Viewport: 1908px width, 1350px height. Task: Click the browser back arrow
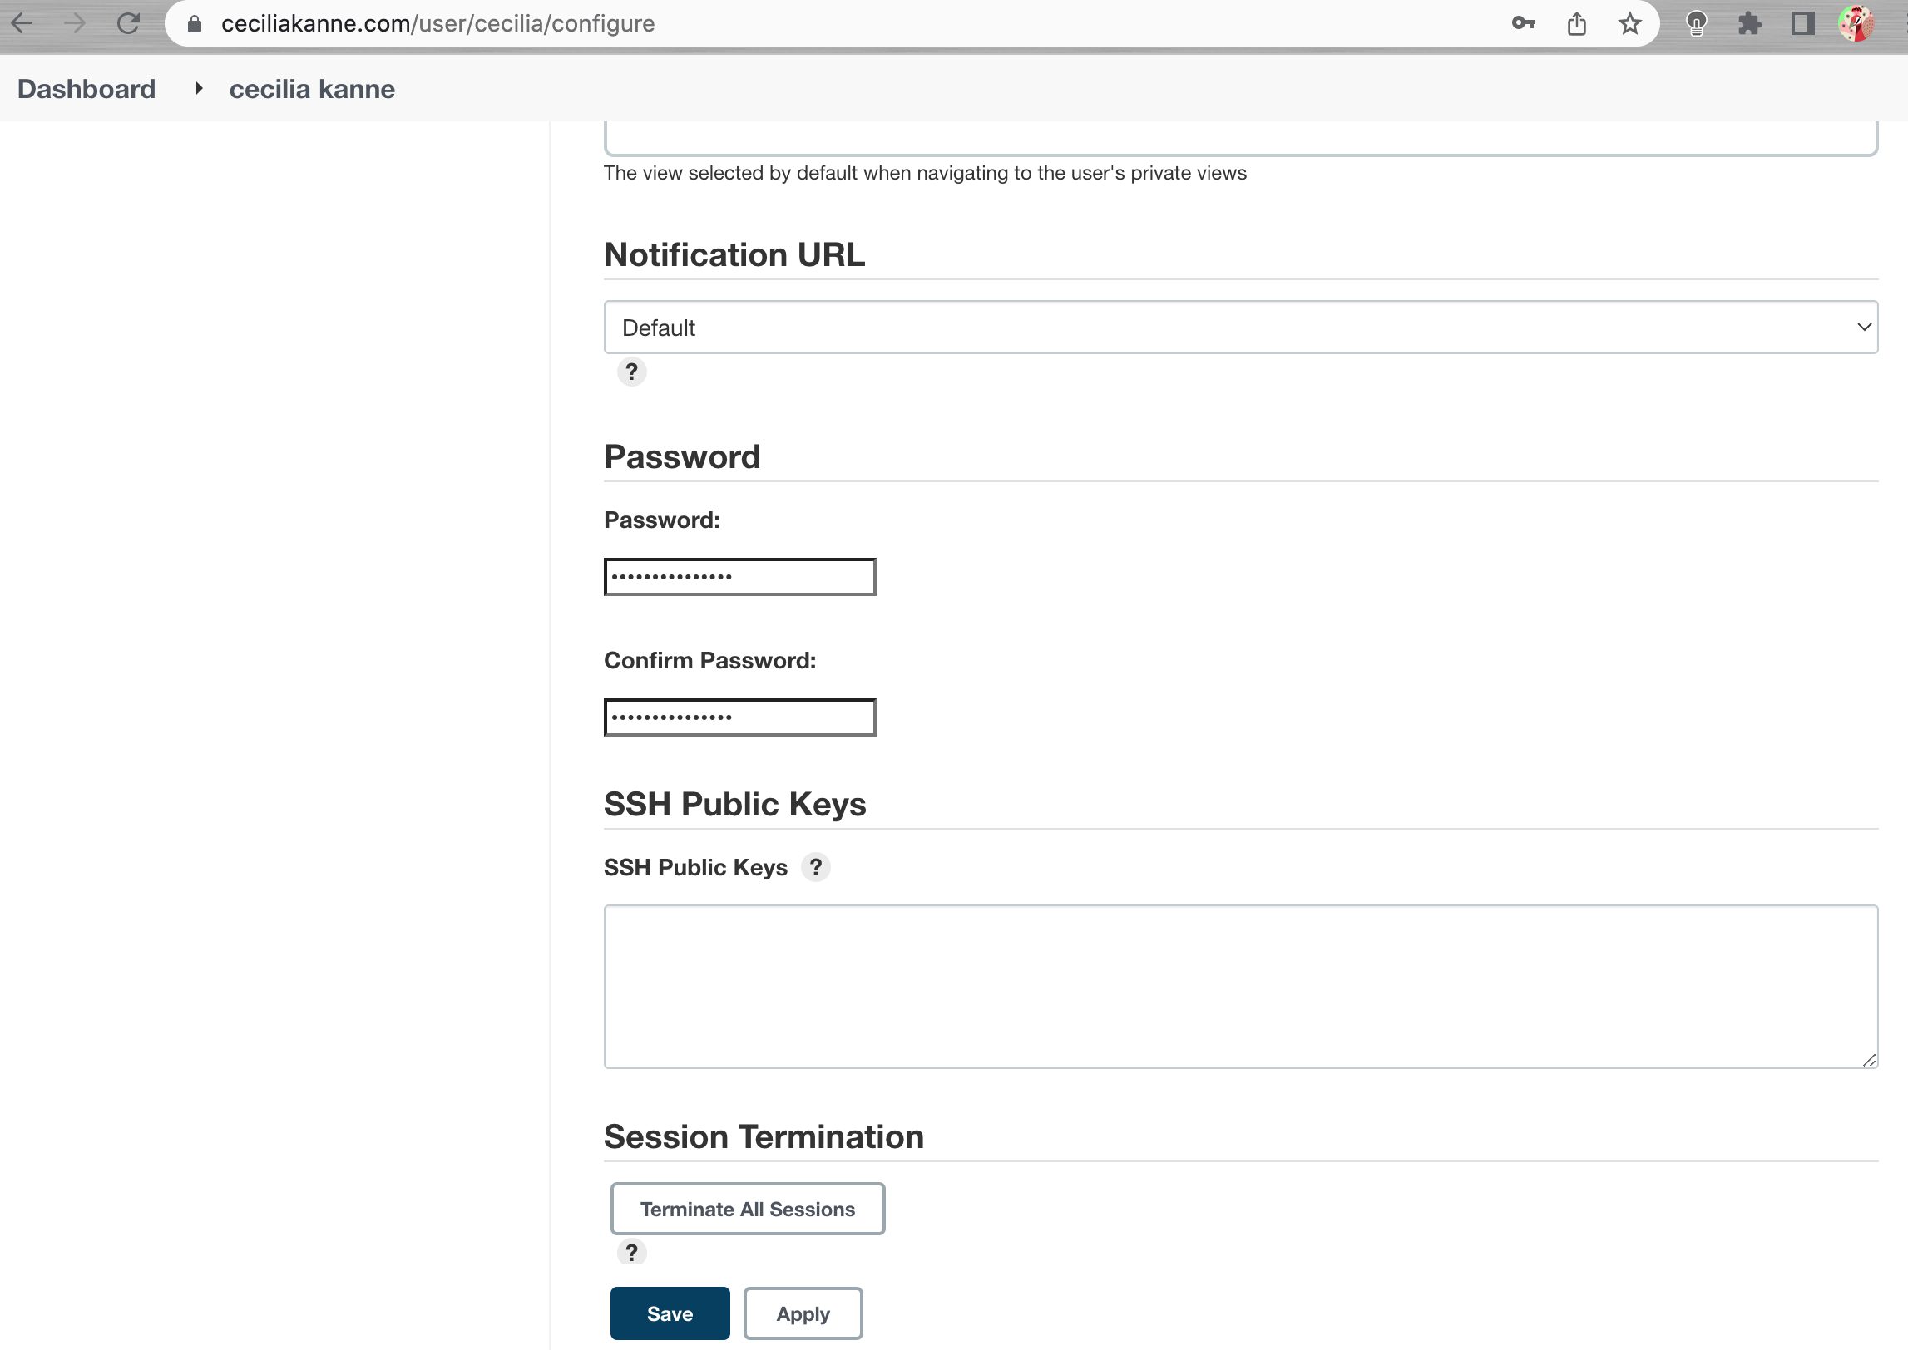tap(22, 23)
